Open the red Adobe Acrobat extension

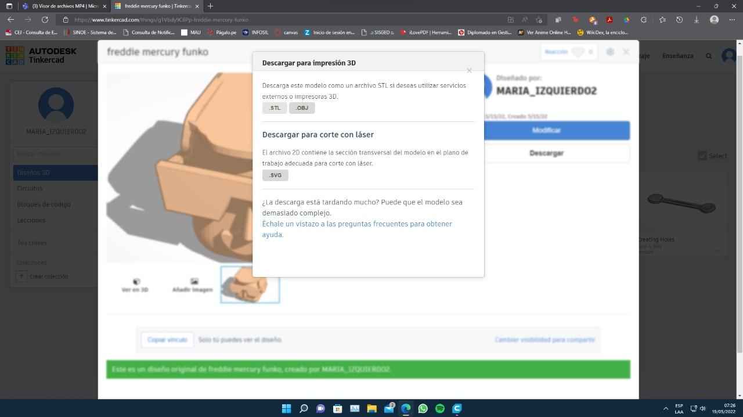(x=609, y=19)
